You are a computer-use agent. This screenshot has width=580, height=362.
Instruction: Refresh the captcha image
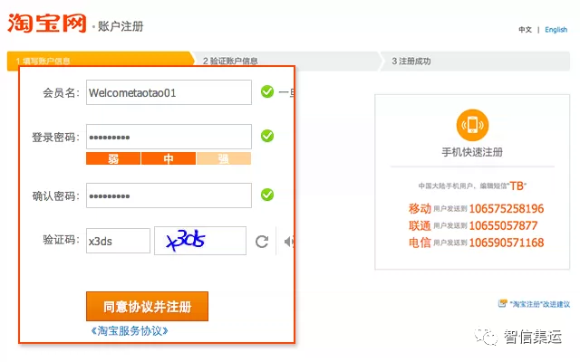click(262, 242)
